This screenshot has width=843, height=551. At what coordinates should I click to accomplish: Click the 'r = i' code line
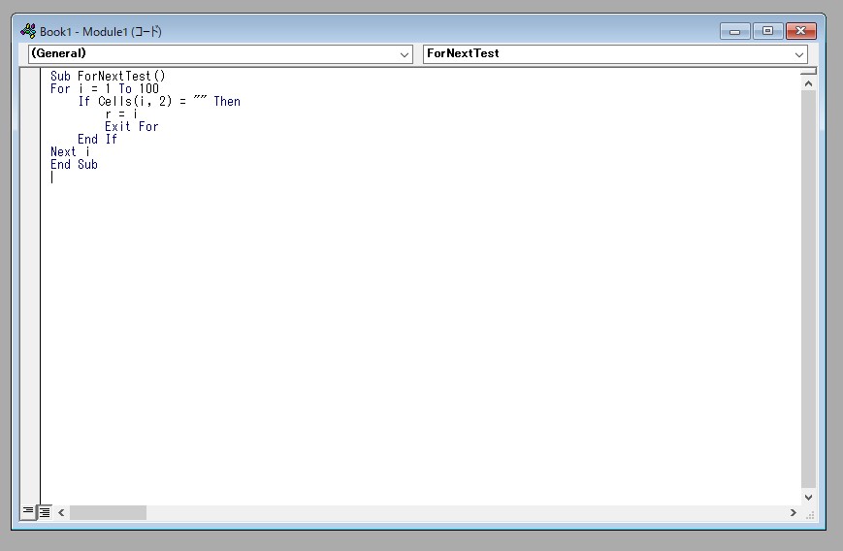121,113
